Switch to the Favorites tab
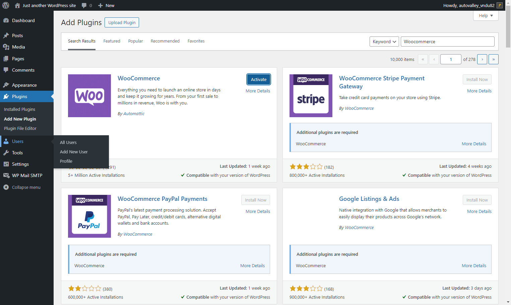Viewport: 511px width, 305px height. [196, 41]
